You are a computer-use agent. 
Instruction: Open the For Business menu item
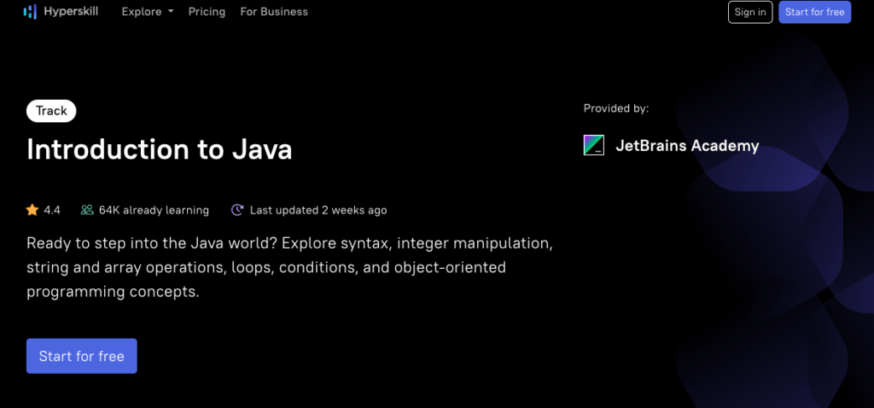(274, 12)
